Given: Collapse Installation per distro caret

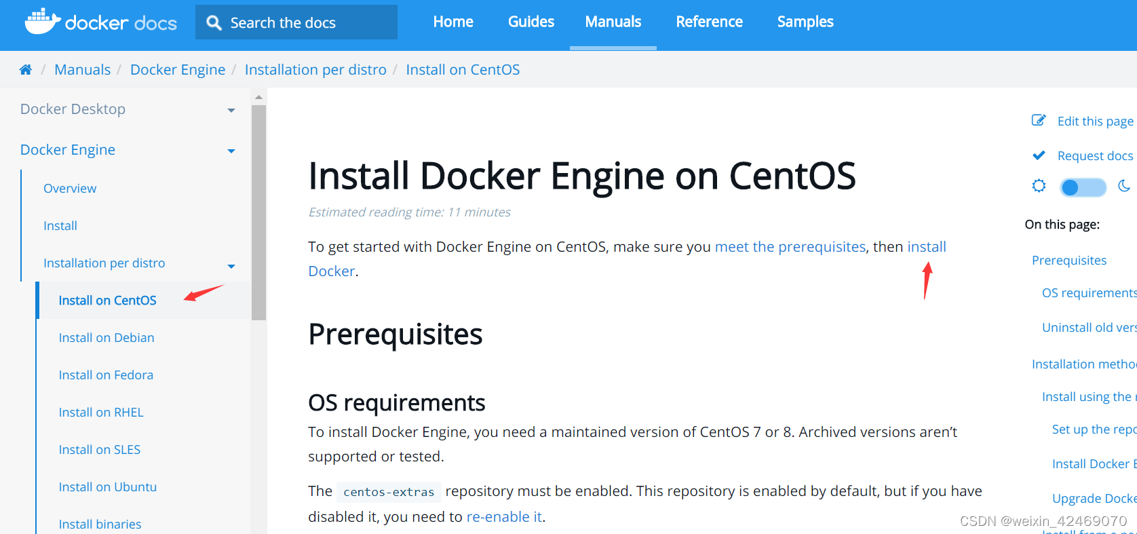Looking at the screenshot, I should point(231,266).
